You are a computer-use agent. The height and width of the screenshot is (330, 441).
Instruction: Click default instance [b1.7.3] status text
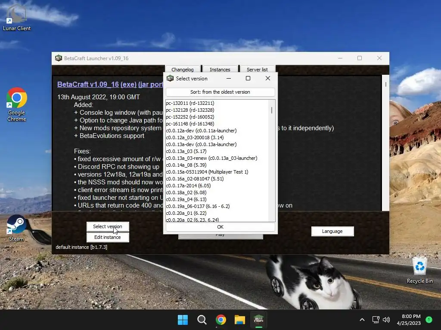(x=81, y=247)
